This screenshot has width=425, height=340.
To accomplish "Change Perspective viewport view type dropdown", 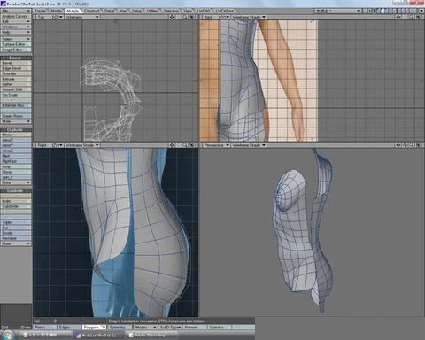I will (216, 145).
